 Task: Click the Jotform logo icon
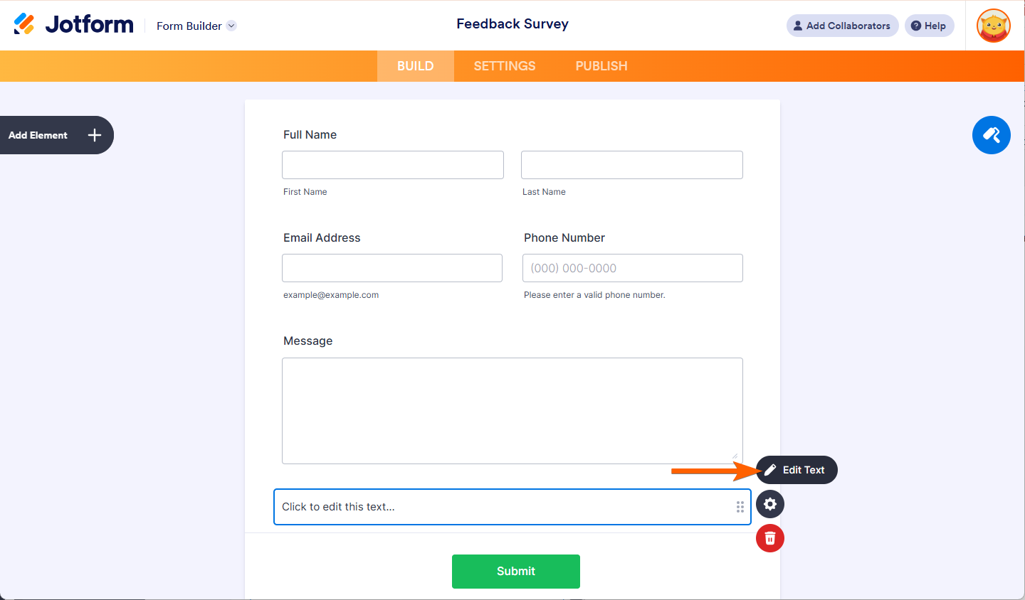[24, 24]
